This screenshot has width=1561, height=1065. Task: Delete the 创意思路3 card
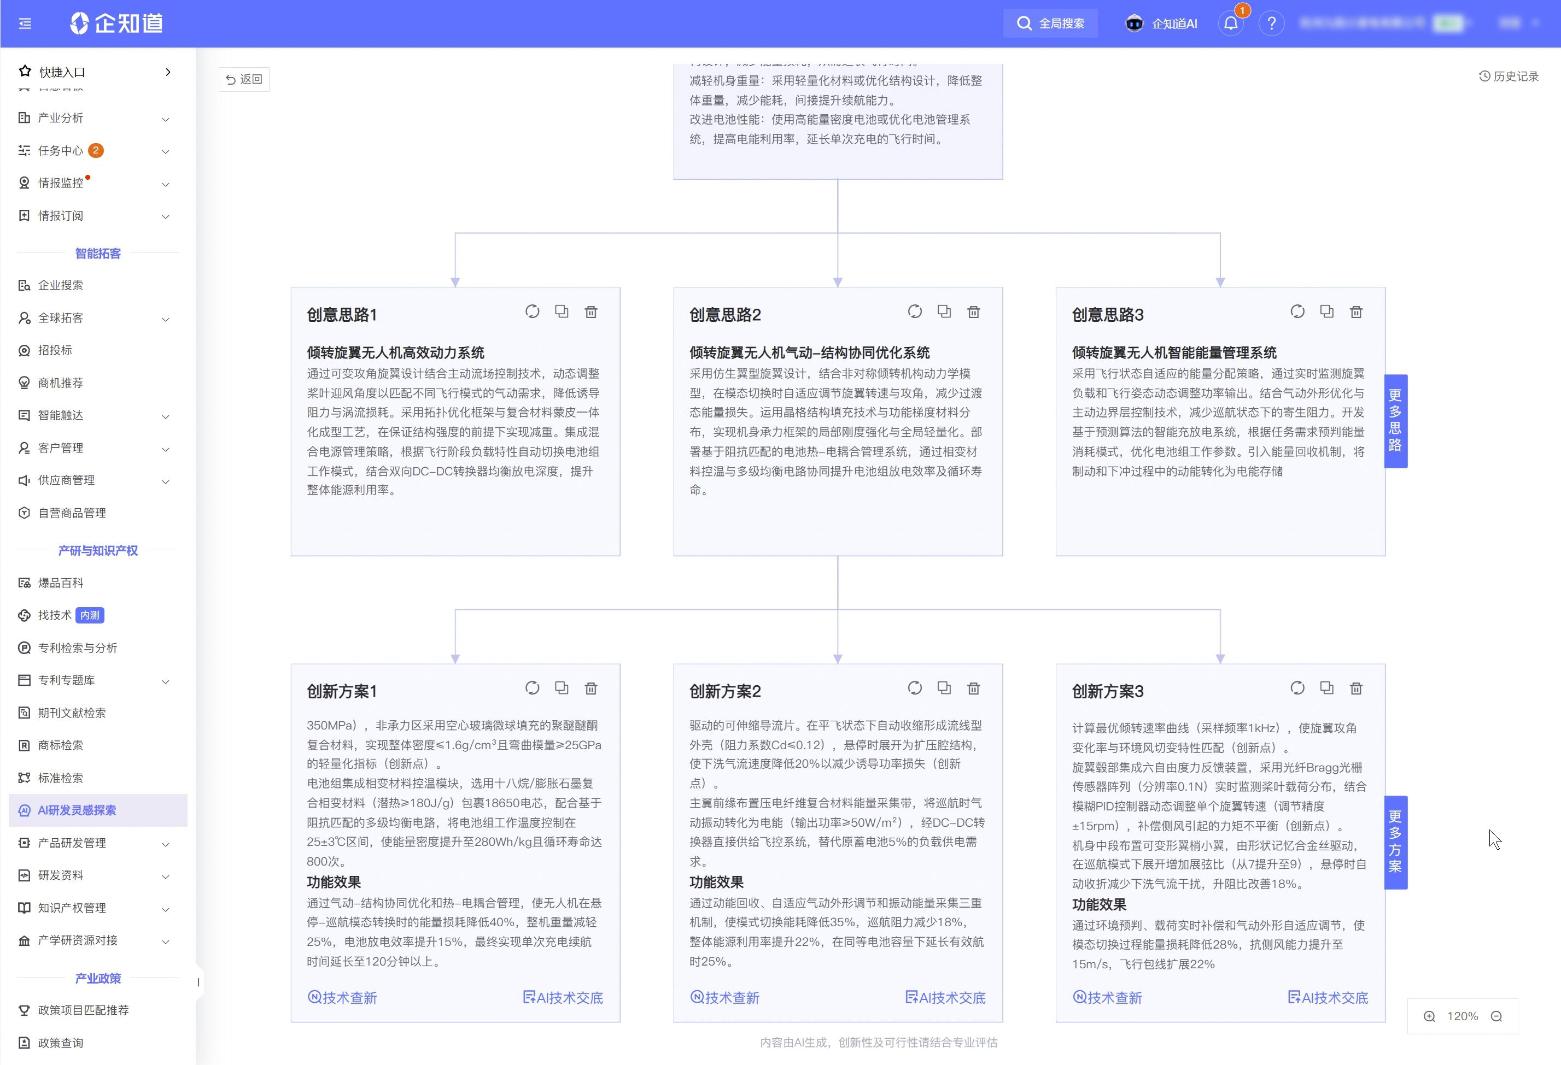tap(1356, 311)
